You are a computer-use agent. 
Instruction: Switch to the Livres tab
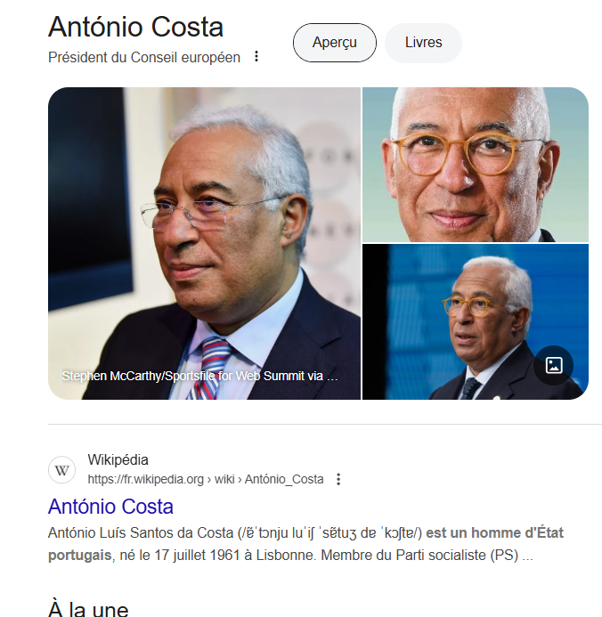(423, 43)
